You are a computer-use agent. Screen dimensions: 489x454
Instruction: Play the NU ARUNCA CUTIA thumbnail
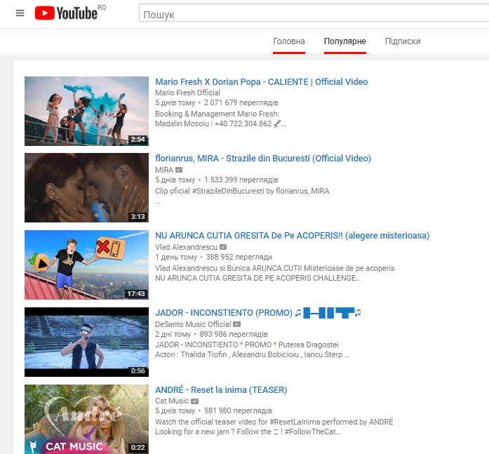pyautogui.click(x=86, y=265)
